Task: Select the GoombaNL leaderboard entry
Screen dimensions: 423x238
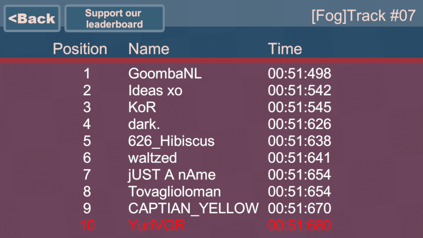Action: click(165, 74)
